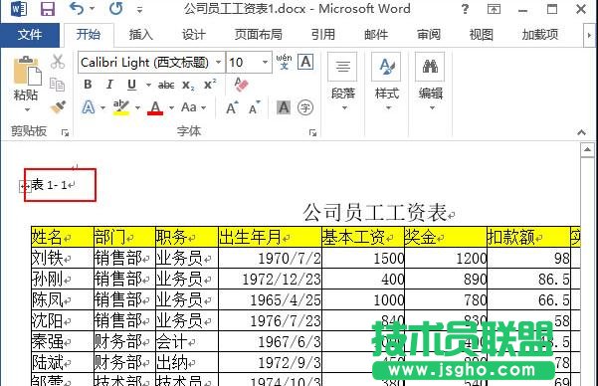This screenshot has width=598, height=386.
Task: Apply red font color
Action: click(155, 107)
